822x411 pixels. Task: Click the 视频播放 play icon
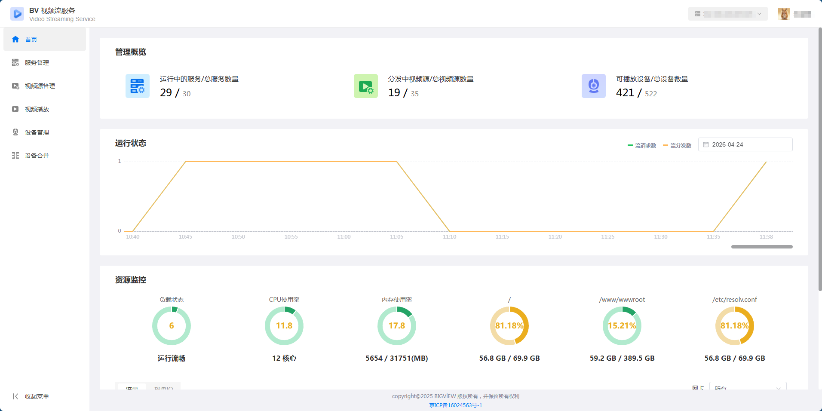(15, 109)
